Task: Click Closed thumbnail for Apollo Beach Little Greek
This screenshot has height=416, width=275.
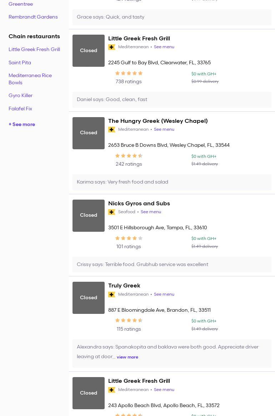Action: (89, 393)
